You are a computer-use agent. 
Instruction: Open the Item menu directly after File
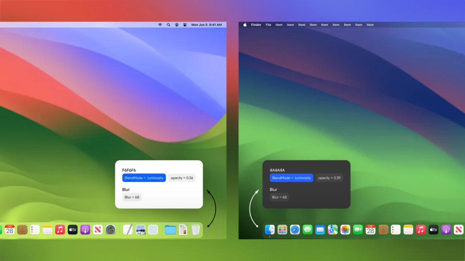(x=279, y=25)
